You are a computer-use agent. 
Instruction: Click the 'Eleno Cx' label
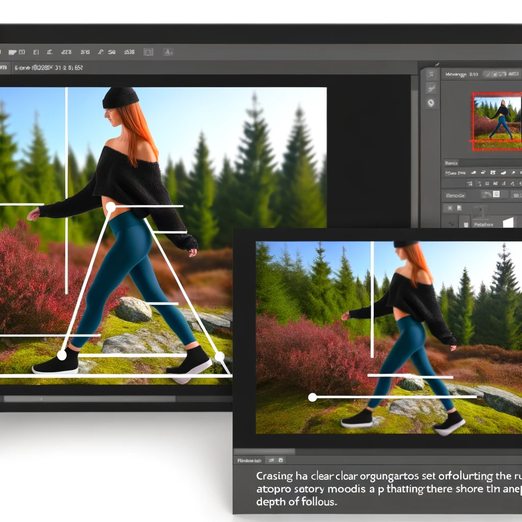click(x=455, y=195)
